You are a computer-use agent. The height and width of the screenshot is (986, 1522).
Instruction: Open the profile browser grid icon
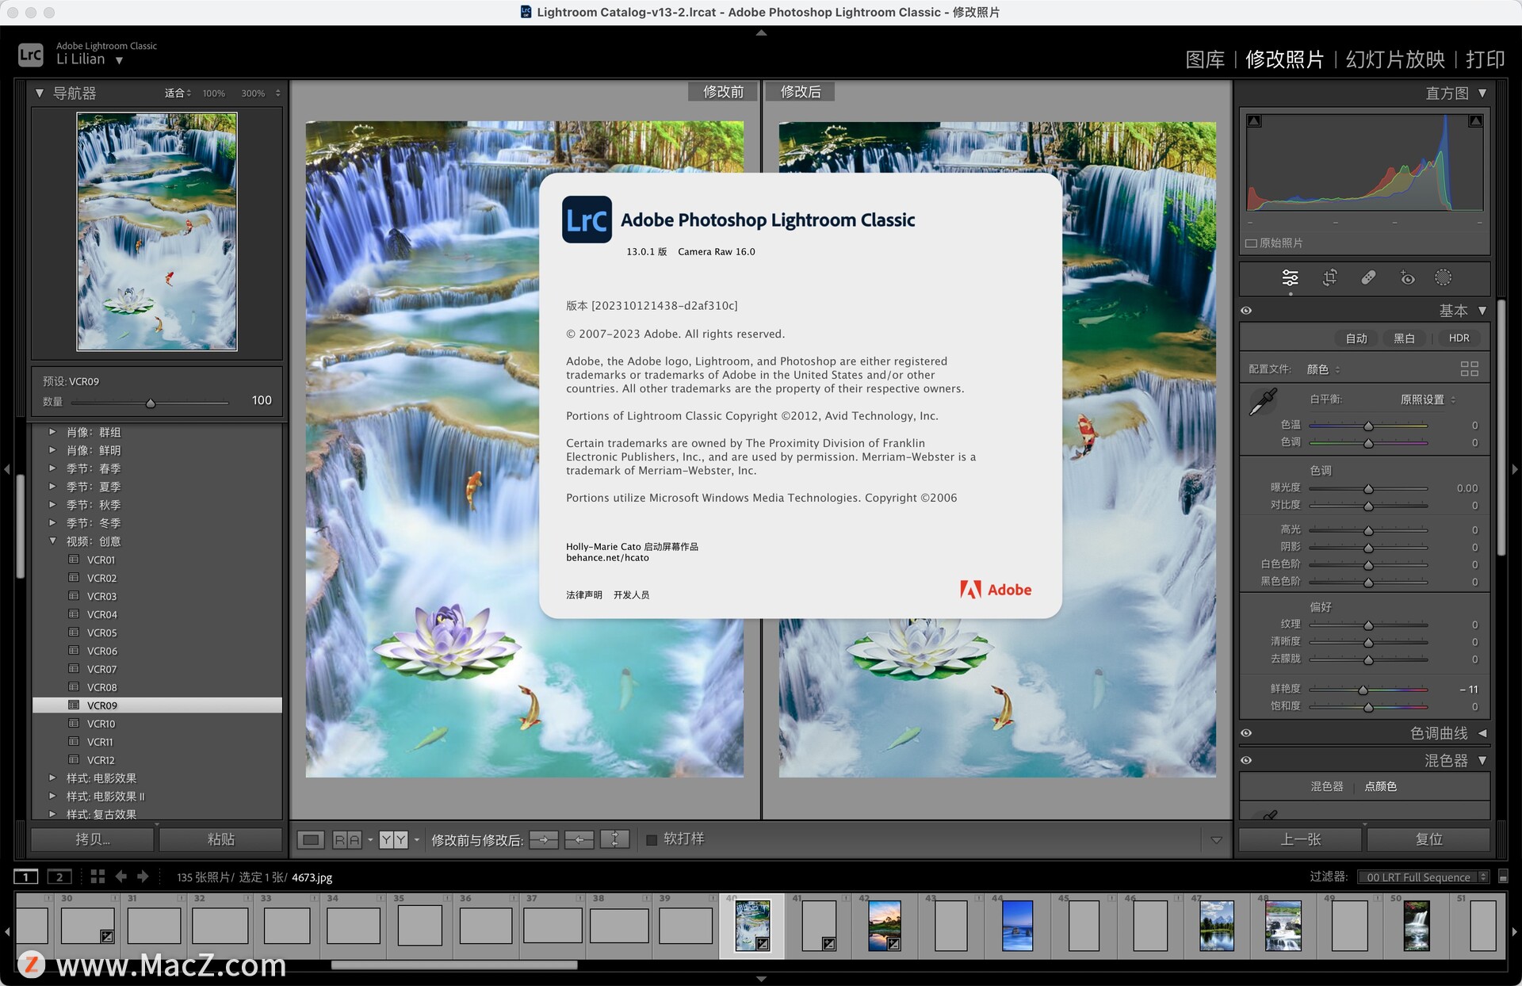click(x=1469, y=369)
